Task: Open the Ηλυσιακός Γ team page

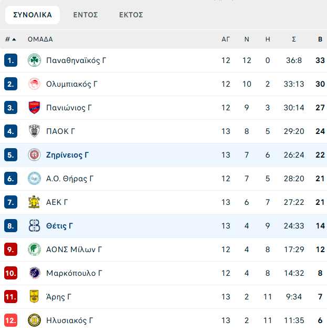Action: tap(70, 320)
